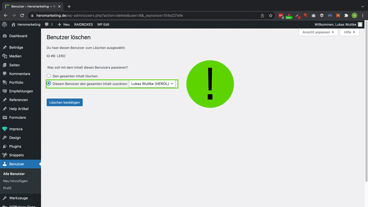Open the Lukas Wuttke (HEROL) user dropdown
368x207 pixels.
pos(152,83)
